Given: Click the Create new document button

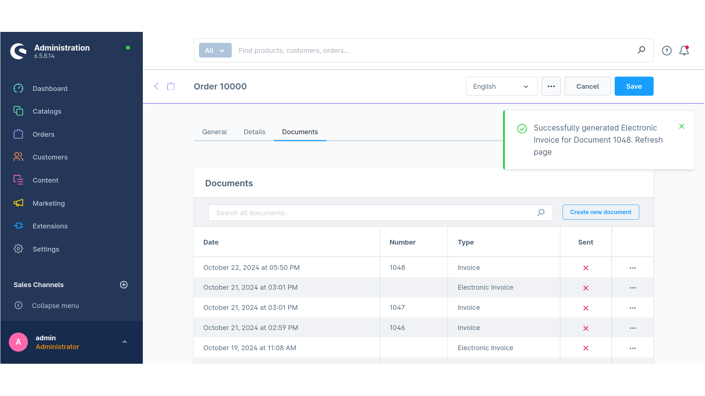Looking at the screenshot, I should click(601, 212).
